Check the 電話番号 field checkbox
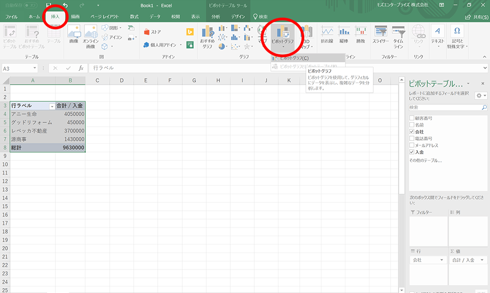The width and height of the screenshot is (490, 293). [x=412, y=138]
